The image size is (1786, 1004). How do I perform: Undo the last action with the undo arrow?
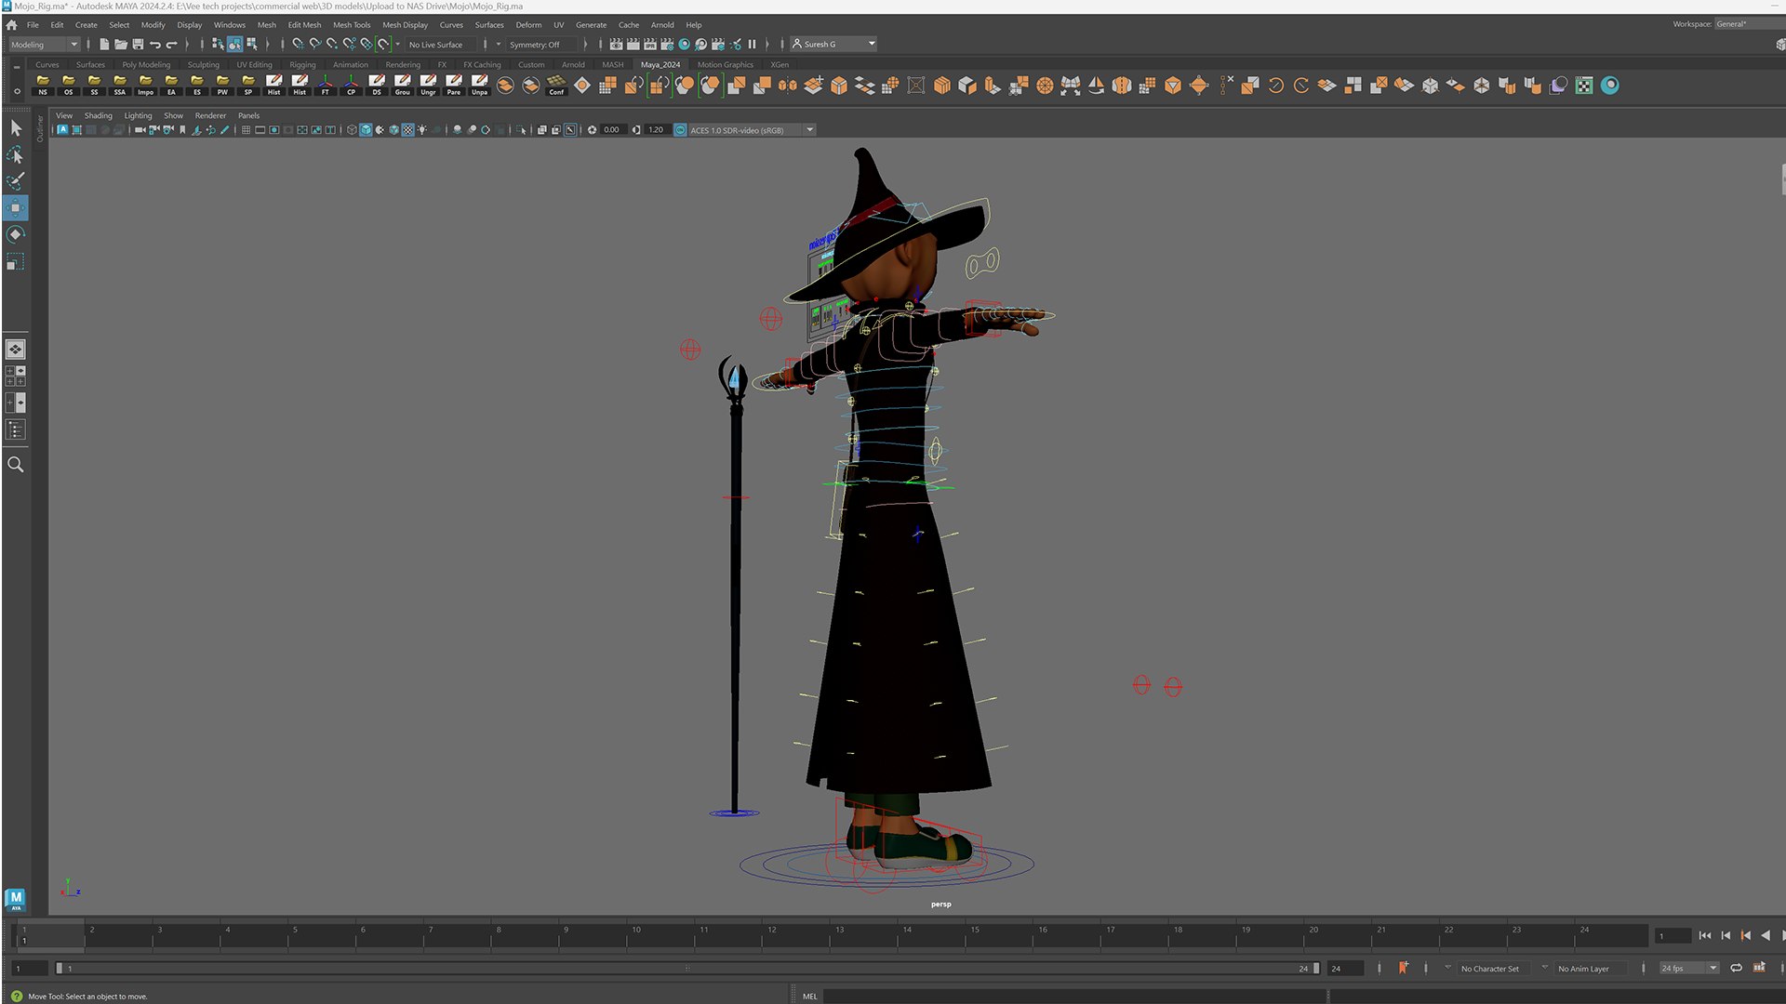point(155,44)
